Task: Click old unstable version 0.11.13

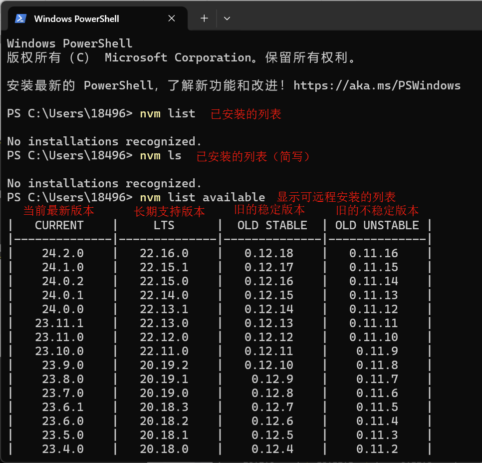Action: 374,295
